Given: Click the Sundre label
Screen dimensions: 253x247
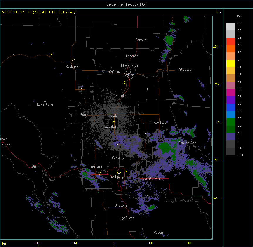Looking at the screenshot, I should point(86,115).
